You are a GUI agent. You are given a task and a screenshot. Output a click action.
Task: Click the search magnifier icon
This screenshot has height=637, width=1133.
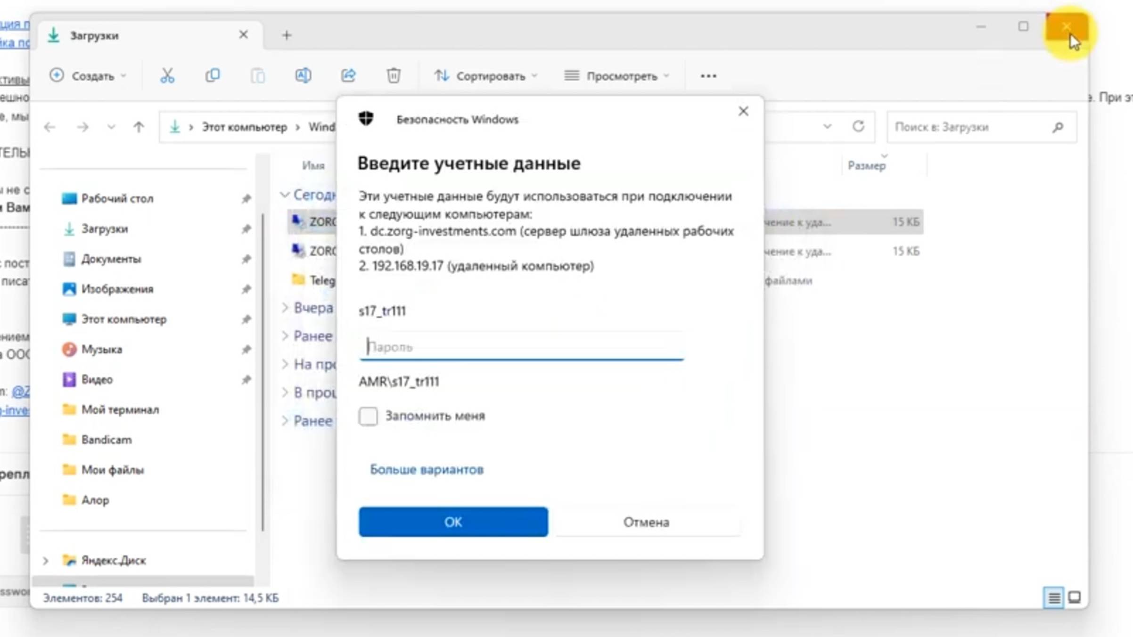1058,127
